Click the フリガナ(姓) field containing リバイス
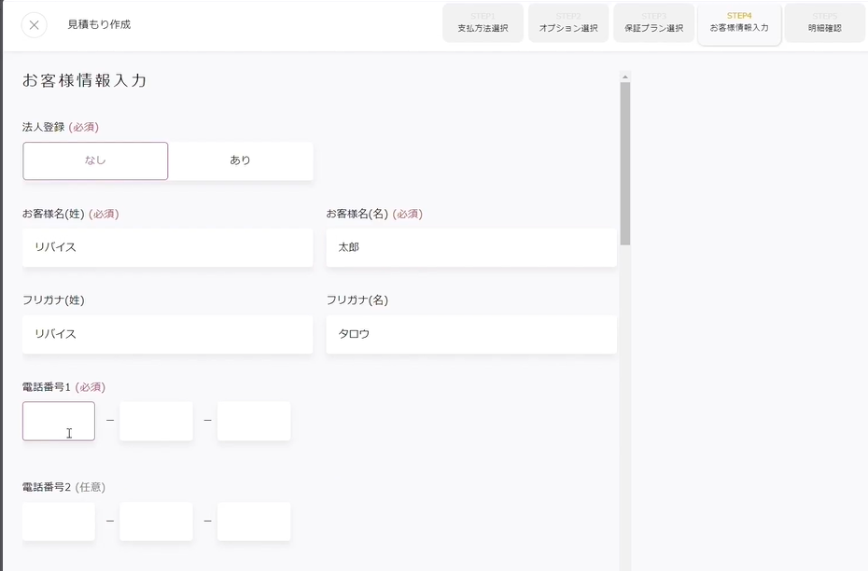Image resolution: width=868 pixels, height=571 pixels. point(167,334)
